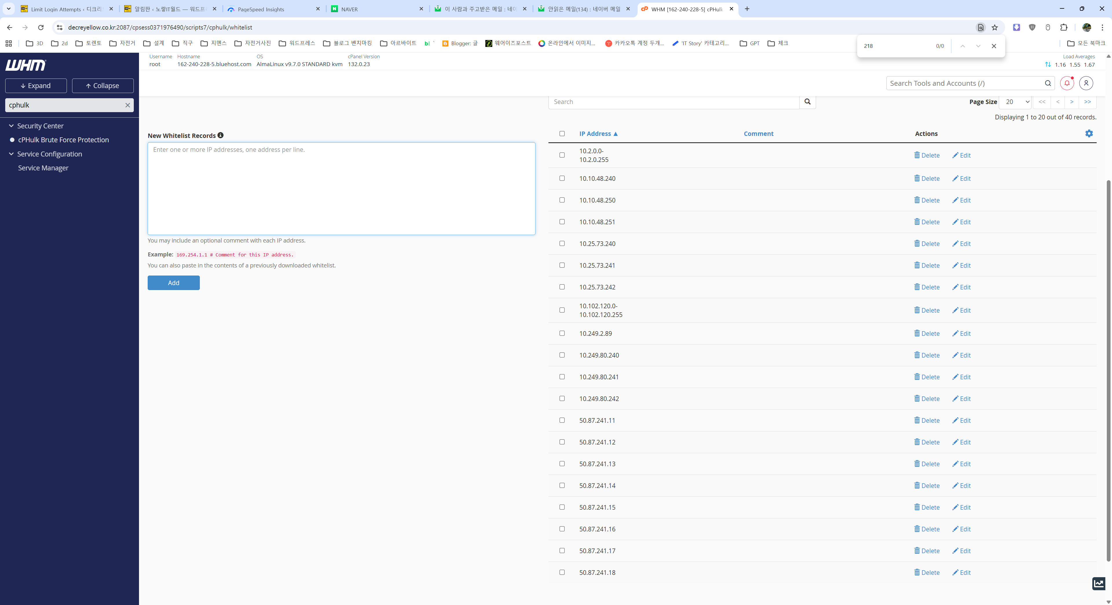The image size is (1112, 605).
Task: Open the user account icon menu
Action: coord(1086,83)
